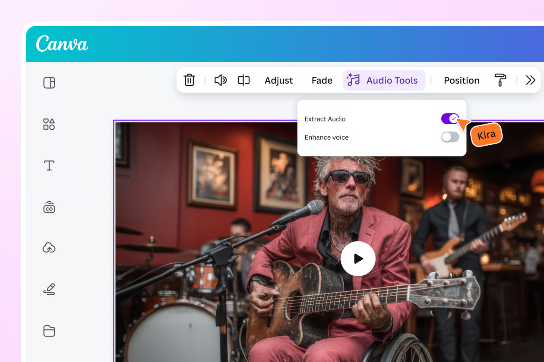
Task: Open the Position panel
Action: [x=461, y=80]
